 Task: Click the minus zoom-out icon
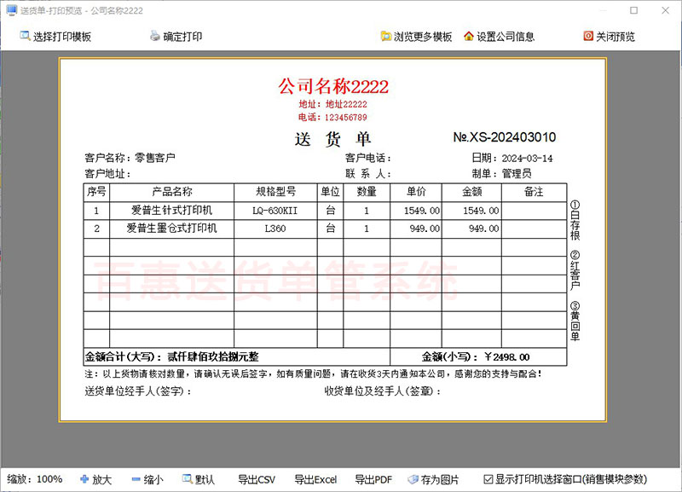pos(136,479)
